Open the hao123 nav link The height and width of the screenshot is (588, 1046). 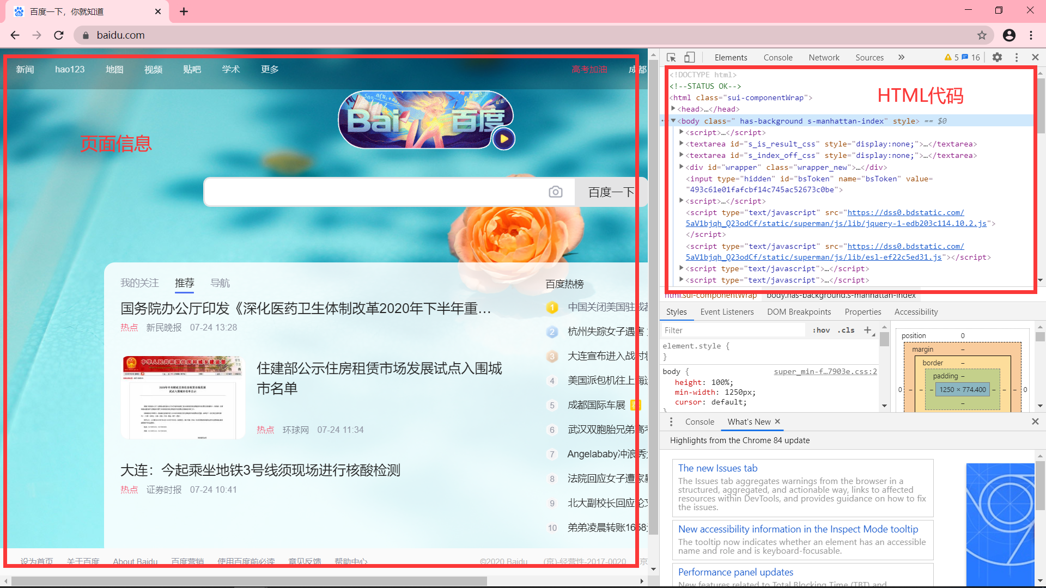(x=70, y=69)
